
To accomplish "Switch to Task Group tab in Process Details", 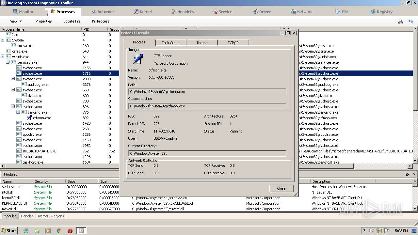I will tap(170, 43).
